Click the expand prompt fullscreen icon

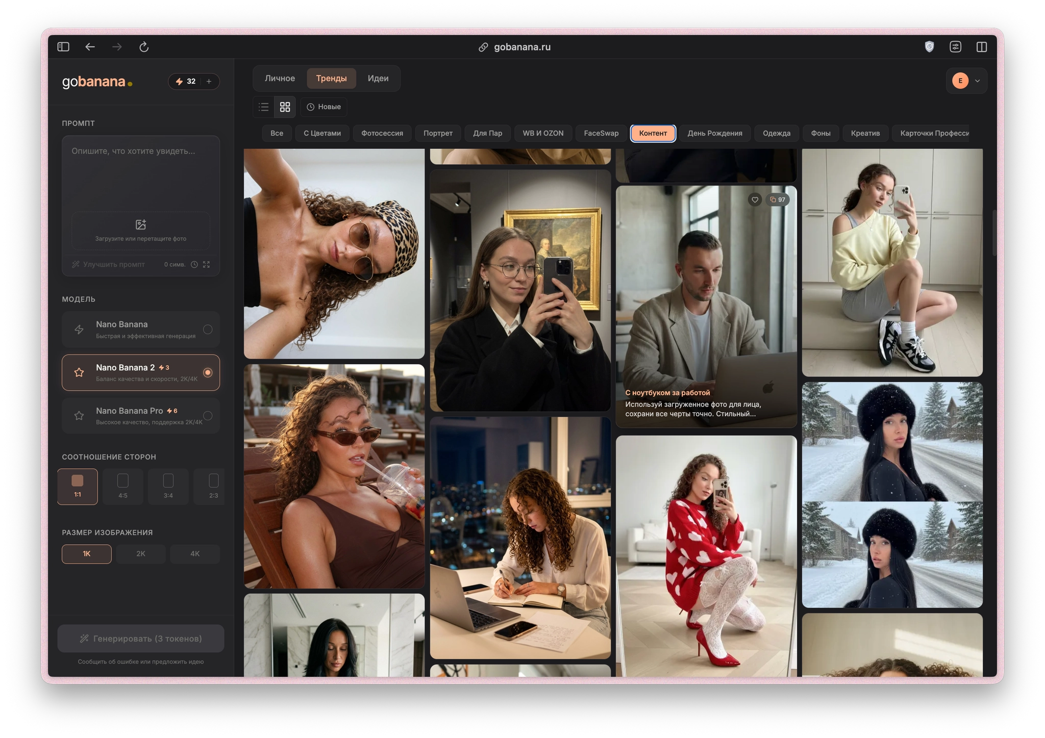(x=207, y=265)
